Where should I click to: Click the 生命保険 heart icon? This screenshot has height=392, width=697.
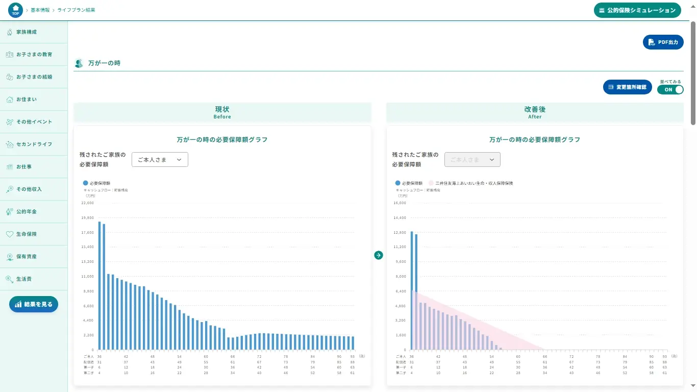click(9, 234)
